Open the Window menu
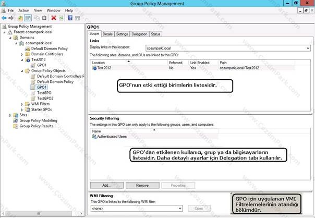This screenshot has height=218, width=315. 53,10
